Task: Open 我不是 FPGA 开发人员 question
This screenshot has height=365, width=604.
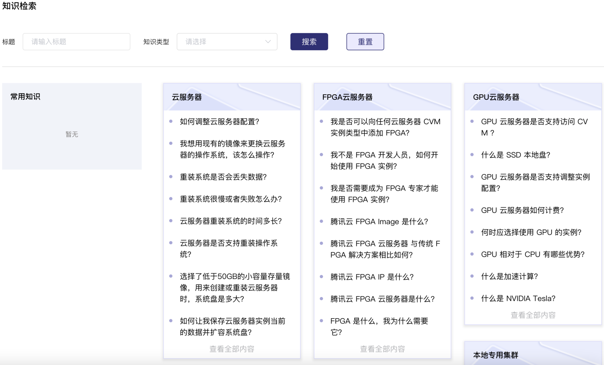Action: (x=384, y=160)
